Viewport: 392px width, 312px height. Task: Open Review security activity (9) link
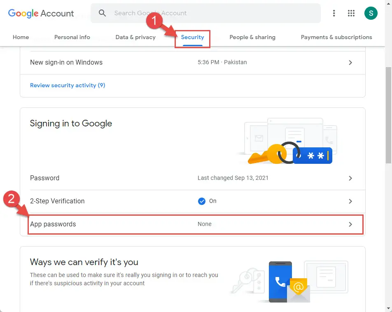click(x=68, y=85)
